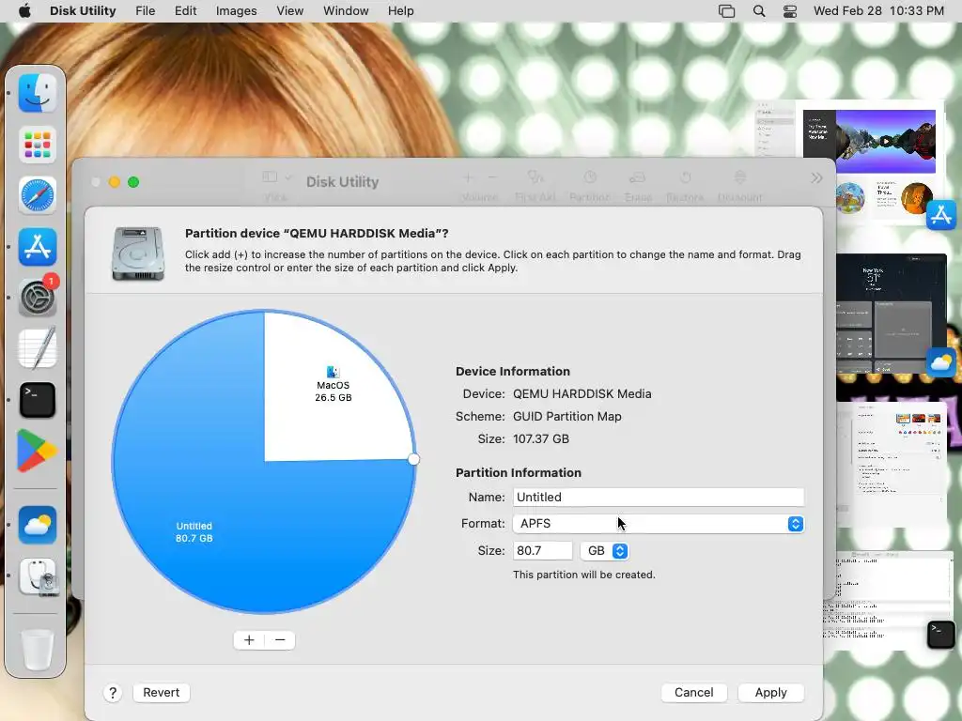Select the Weather window thumbnail

point(891,314)
